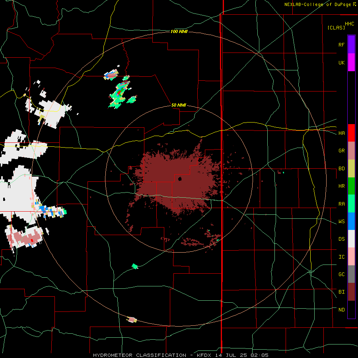
Task: Click the white DS dry snow legend block
Action: pos(351,239)
